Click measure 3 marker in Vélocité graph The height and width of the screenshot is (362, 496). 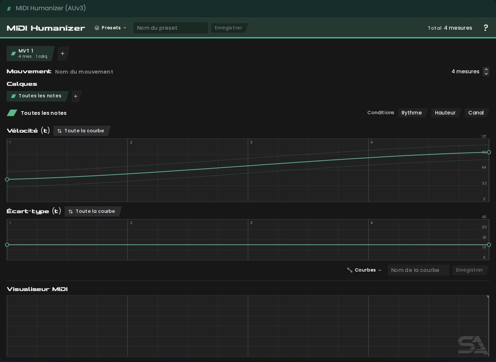point(251,142)
